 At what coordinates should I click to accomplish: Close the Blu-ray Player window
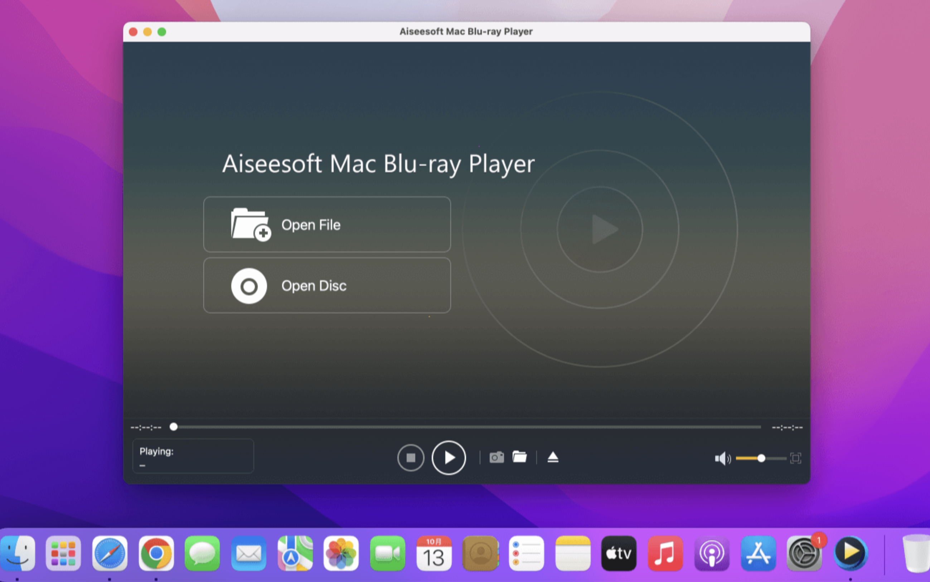pyautogui.click(x=133, y=32)
